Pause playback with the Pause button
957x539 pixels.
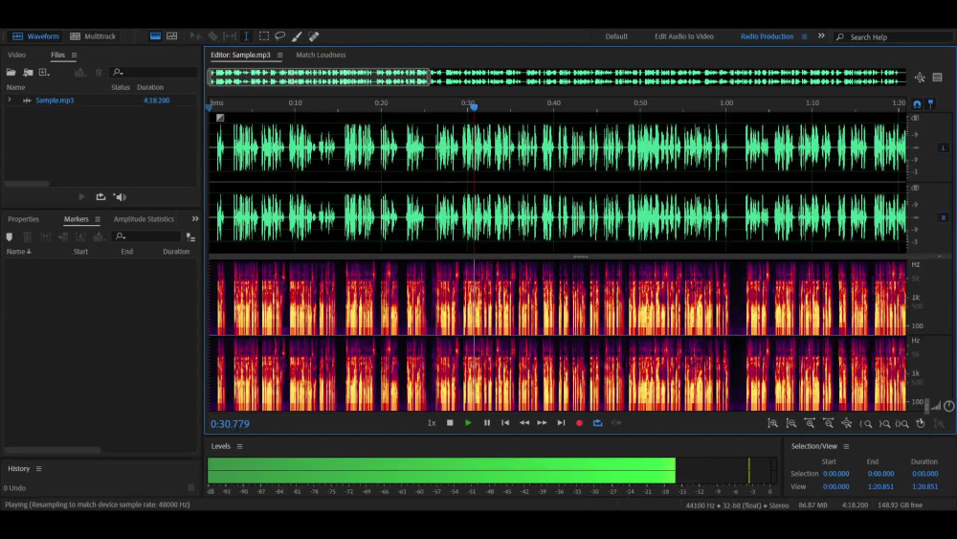(x=487, y=422)
